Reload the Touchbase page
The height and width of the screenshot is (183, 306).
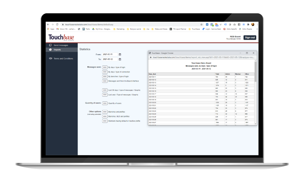[57, 24]
